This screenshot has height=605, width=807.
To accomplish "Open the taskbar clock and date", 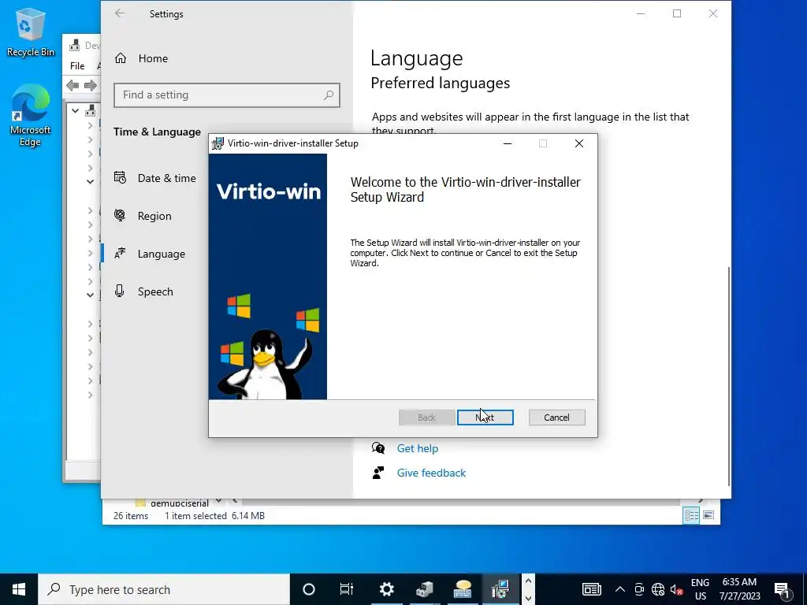I will tap(739, 589).
